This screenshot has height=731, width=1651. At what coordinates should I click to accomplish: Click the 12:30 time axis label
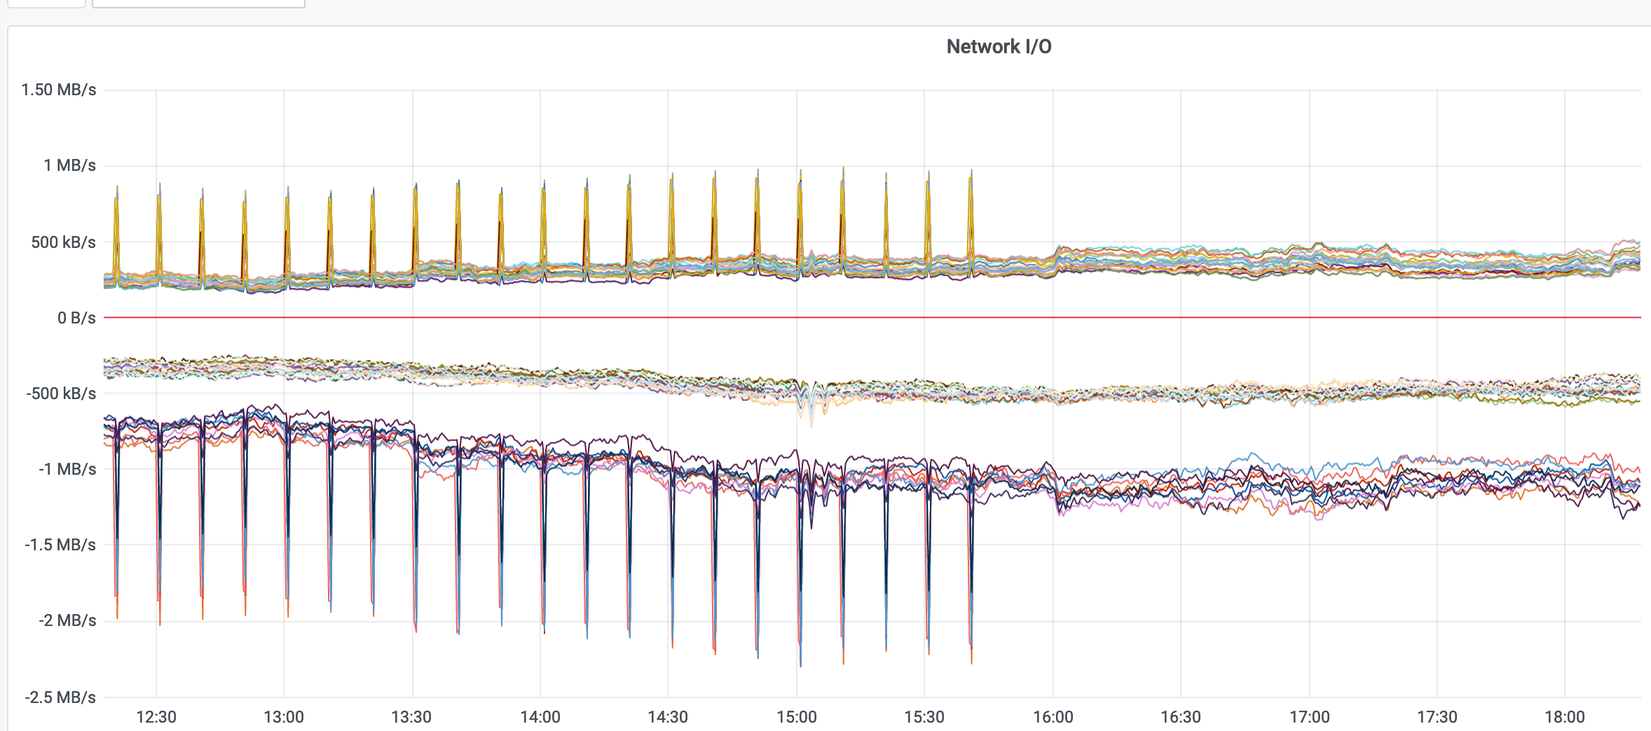tap(156, 717)
